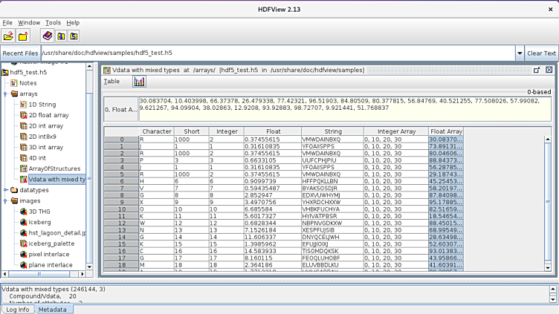Open the Tools menu

[x=53, y=23]
